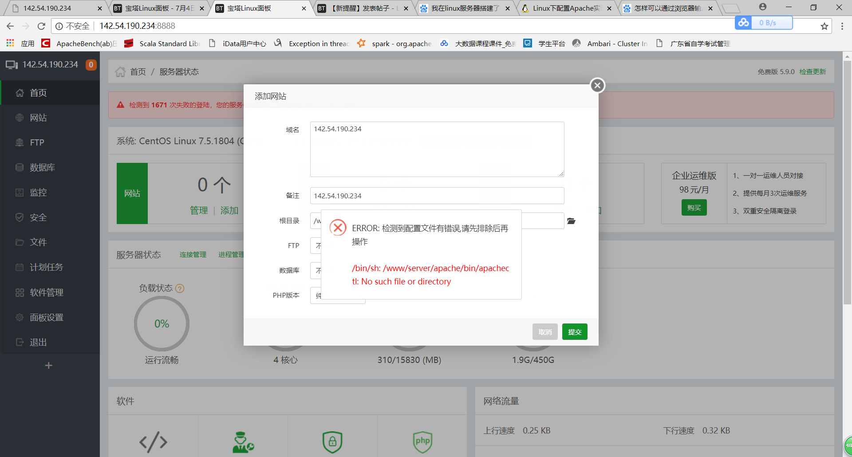Switch to Linux下配置Apache browser tab
Viewport: 852px width, 457px height.
tap(567, 8)
